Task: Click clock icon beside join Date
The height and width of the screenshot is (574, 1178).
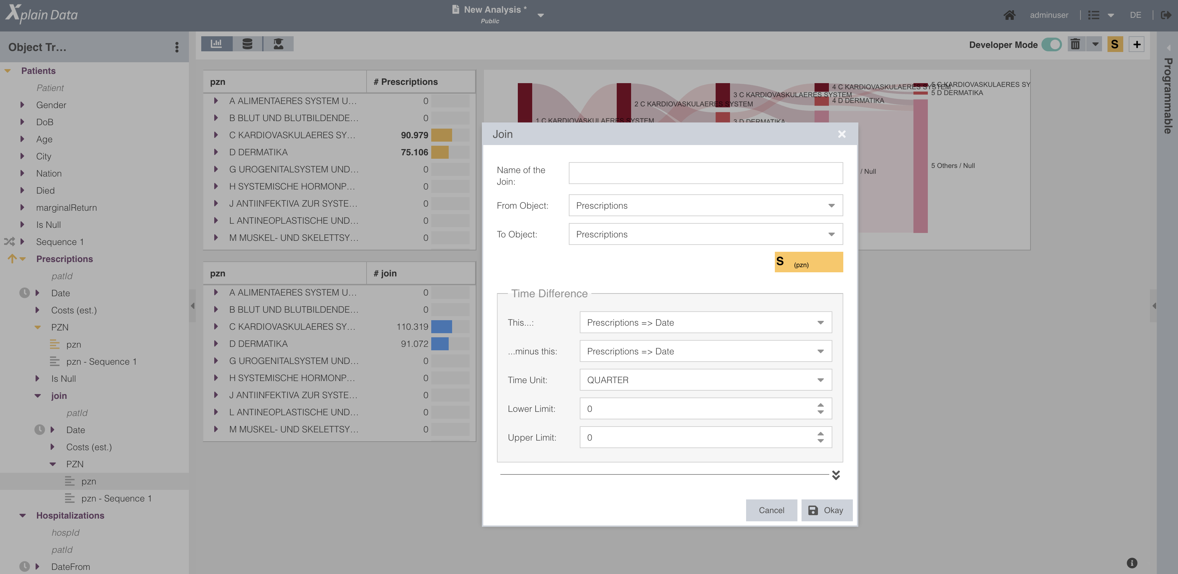Action: (x=39, y=429)
